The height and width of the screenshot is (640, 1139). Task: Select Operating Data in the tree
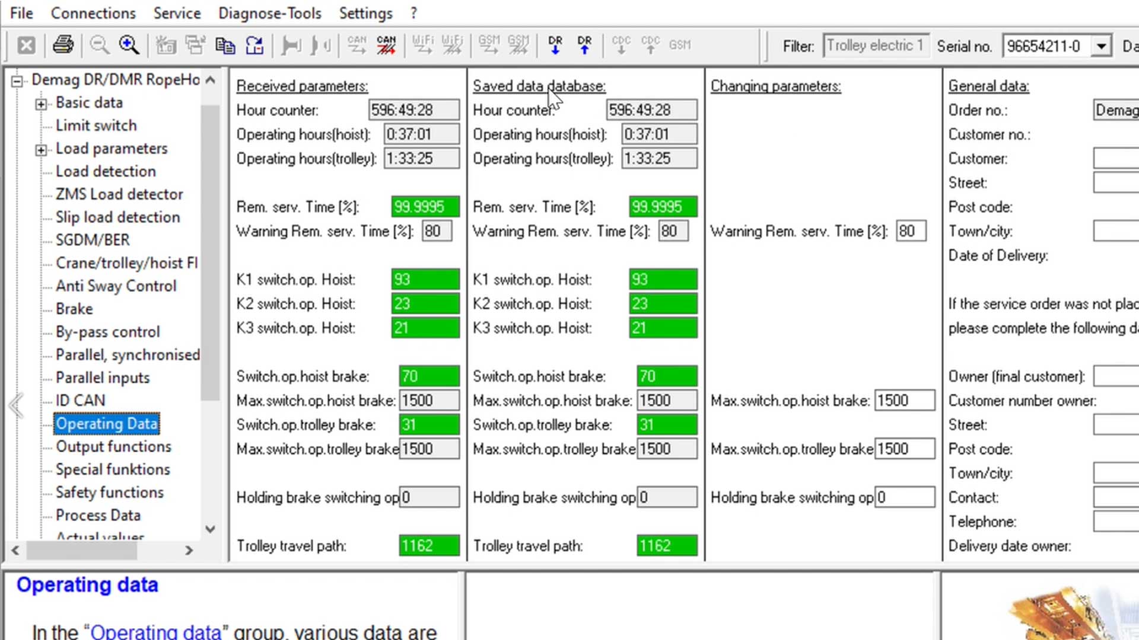tap(107, 424)
